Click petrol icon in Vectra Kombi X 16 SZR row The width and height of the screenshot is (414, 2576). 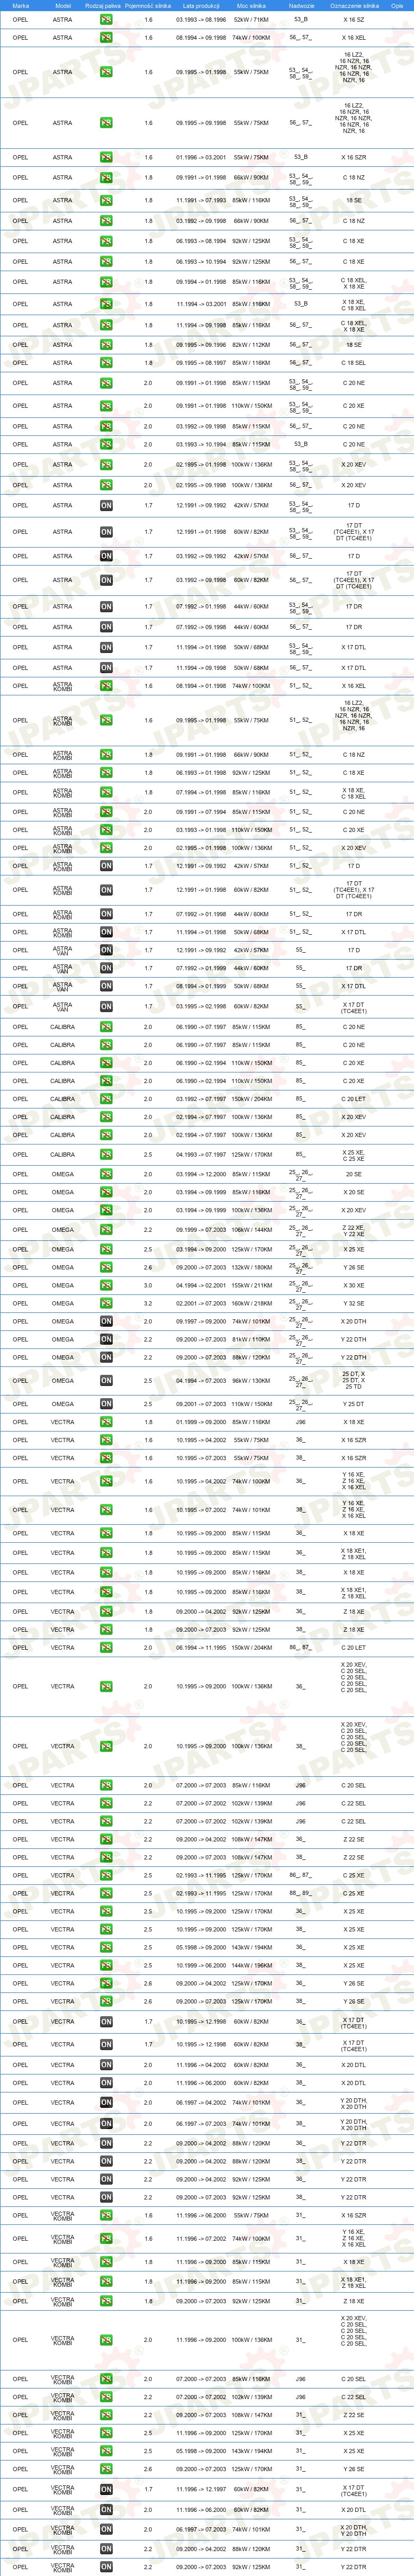106,2215
